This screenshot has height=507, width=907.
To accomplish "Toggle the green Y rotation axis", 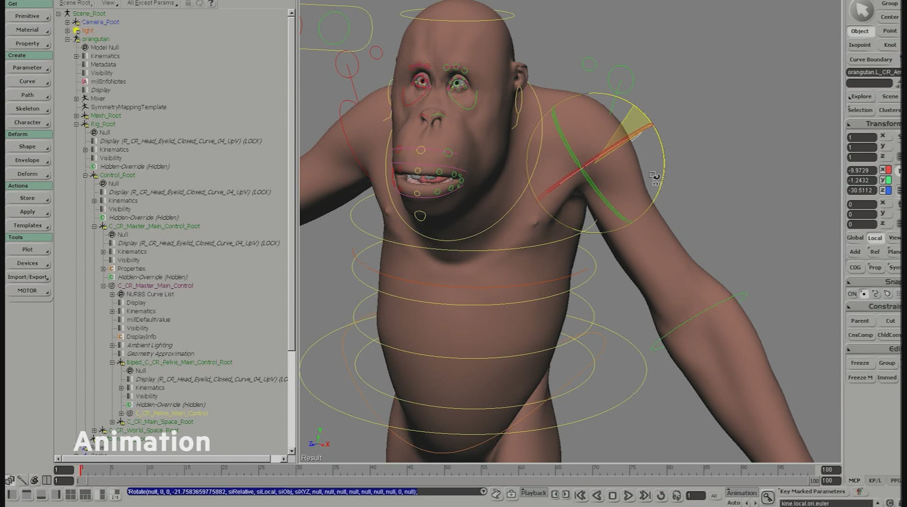I will click(885, 180).
